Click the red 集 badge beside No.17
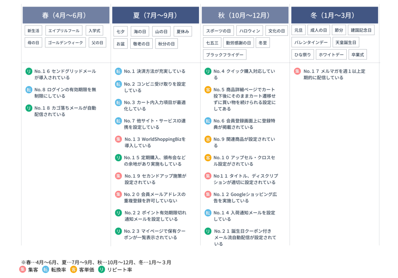 [x=297, y=71]
